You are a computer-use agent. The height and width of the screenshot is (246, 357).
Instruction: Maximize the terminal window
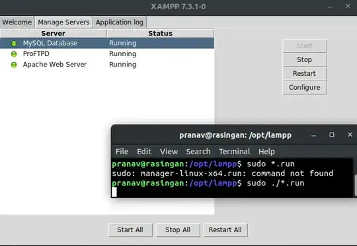332,135
